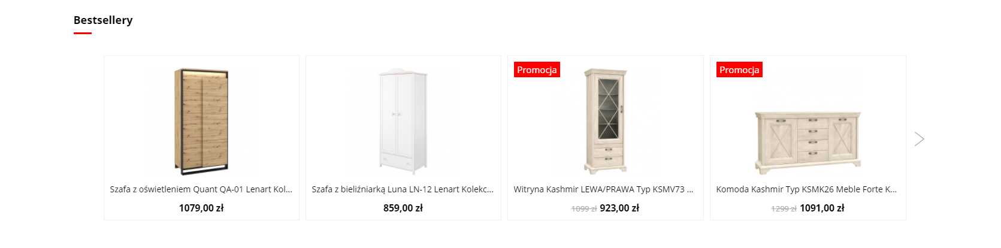Open the 'Szafa z bieliźniarką Luna LN-12' title link
Screen dimensions: 1001x248
coord(403,189)
